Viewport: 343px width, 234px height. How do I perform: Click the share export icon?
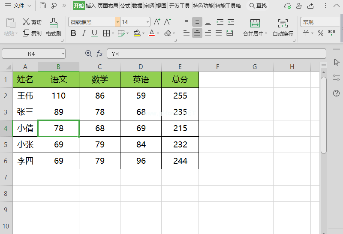click(x=310, y=6)
